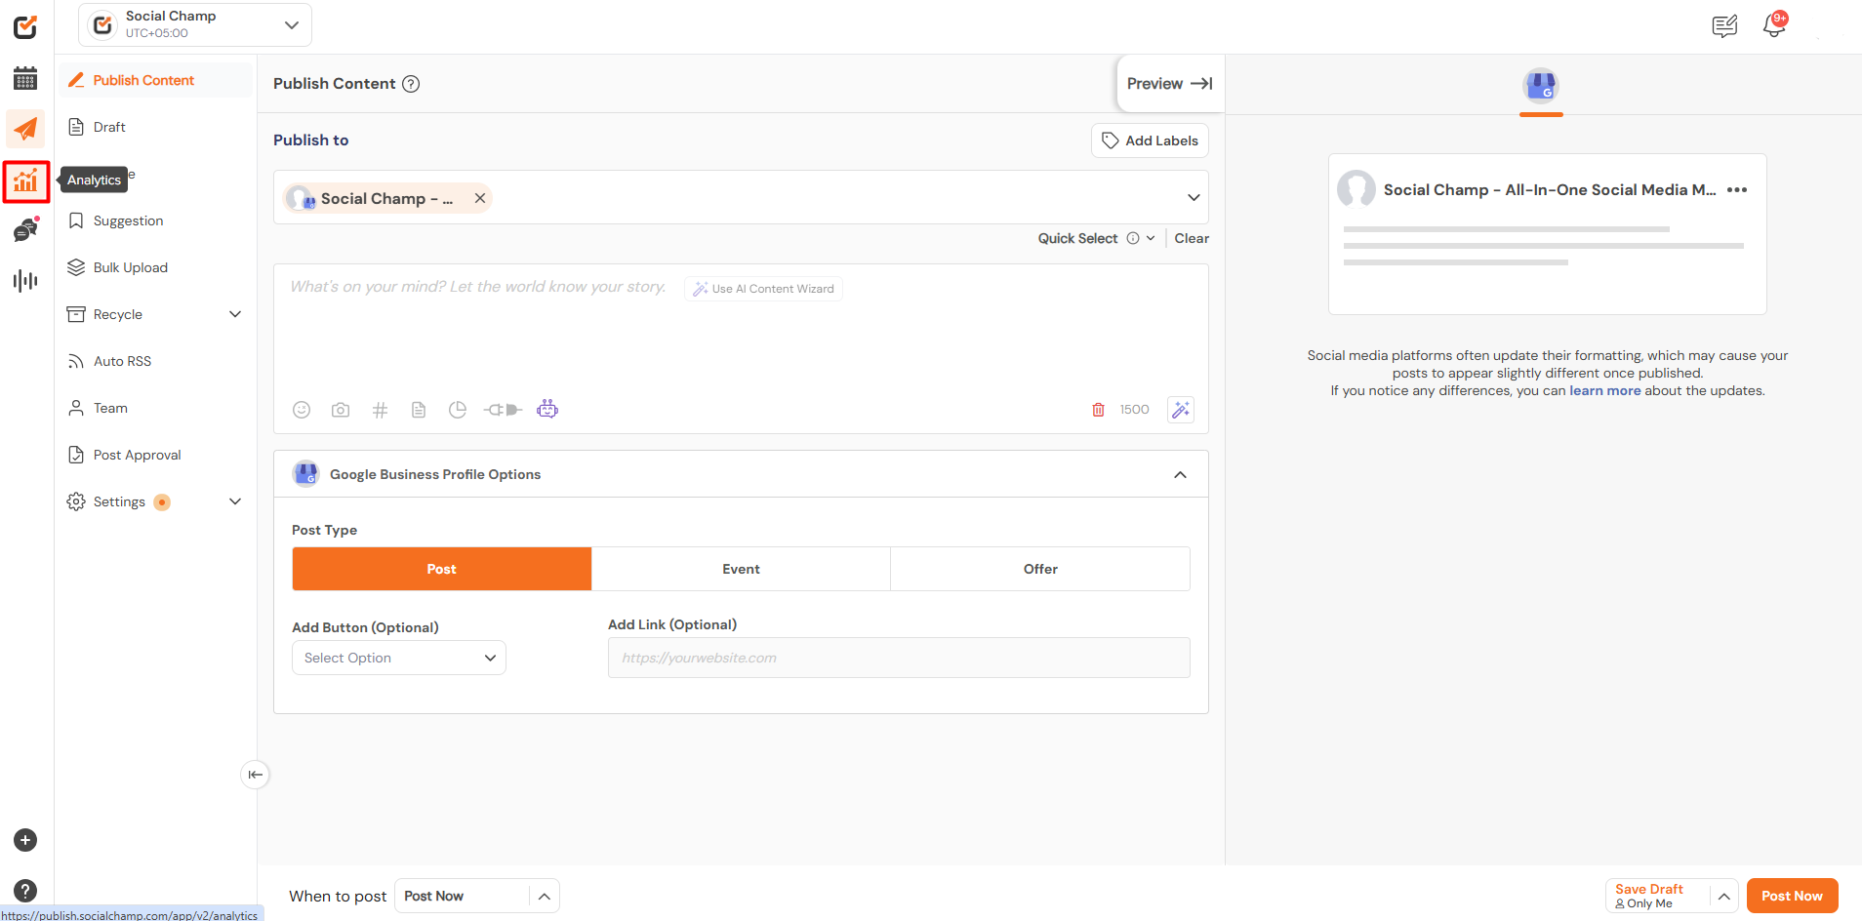Image resolution: width=1862 pixels, height=921 pixels.
Task: Click the integrations plug icon in composer
Action: point(503,410)
